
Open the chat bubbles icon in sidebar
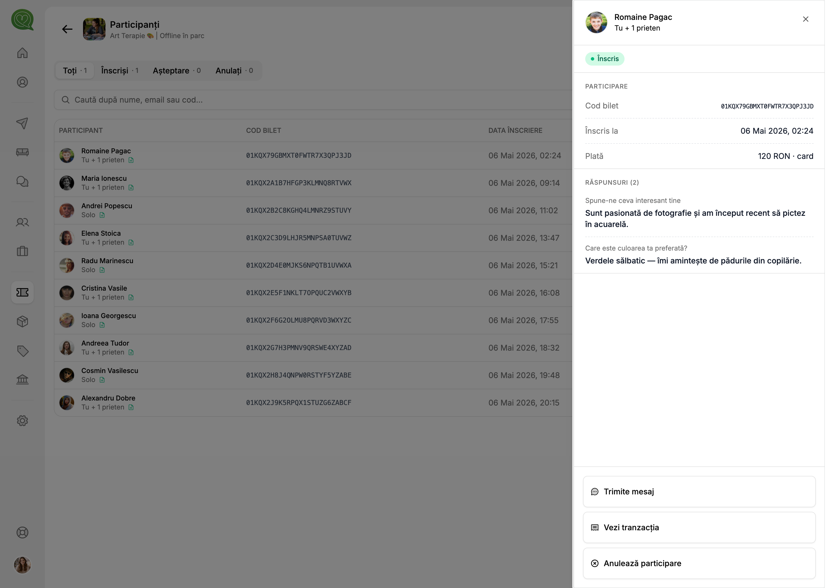pyautogui.click(x=22, y=181)
